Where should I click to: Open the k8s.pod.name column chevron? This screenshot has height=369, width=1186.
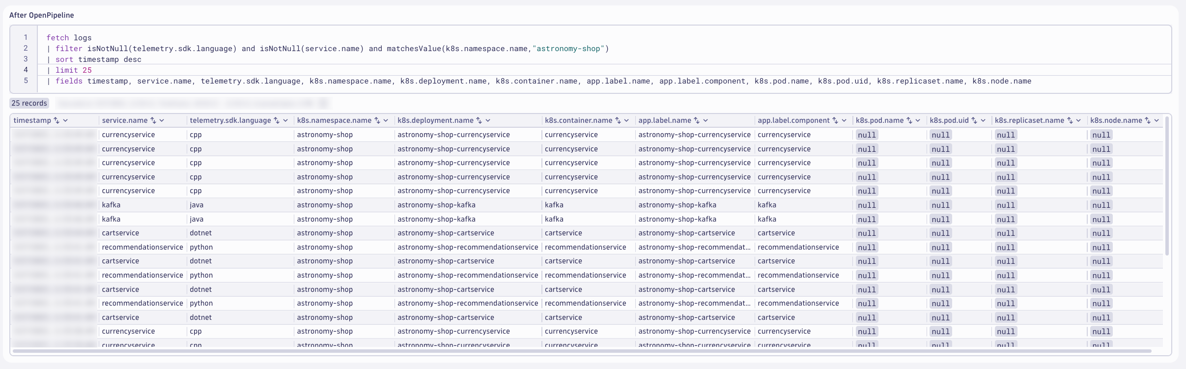coord(918,120)
